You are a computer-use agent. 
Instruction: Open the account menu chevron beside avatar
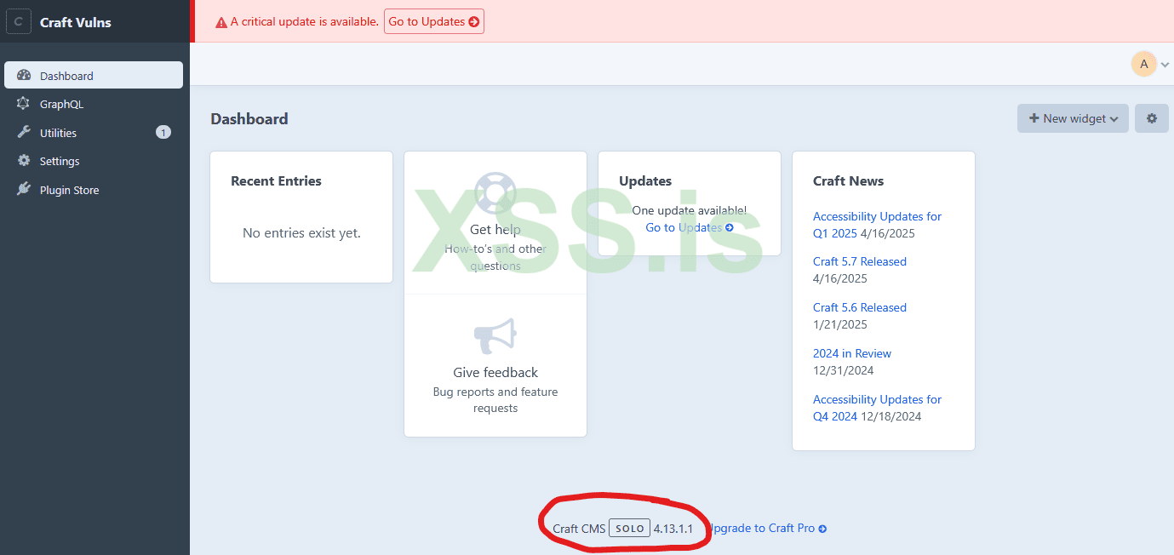pyautogui.click(x=1165, y=65)
